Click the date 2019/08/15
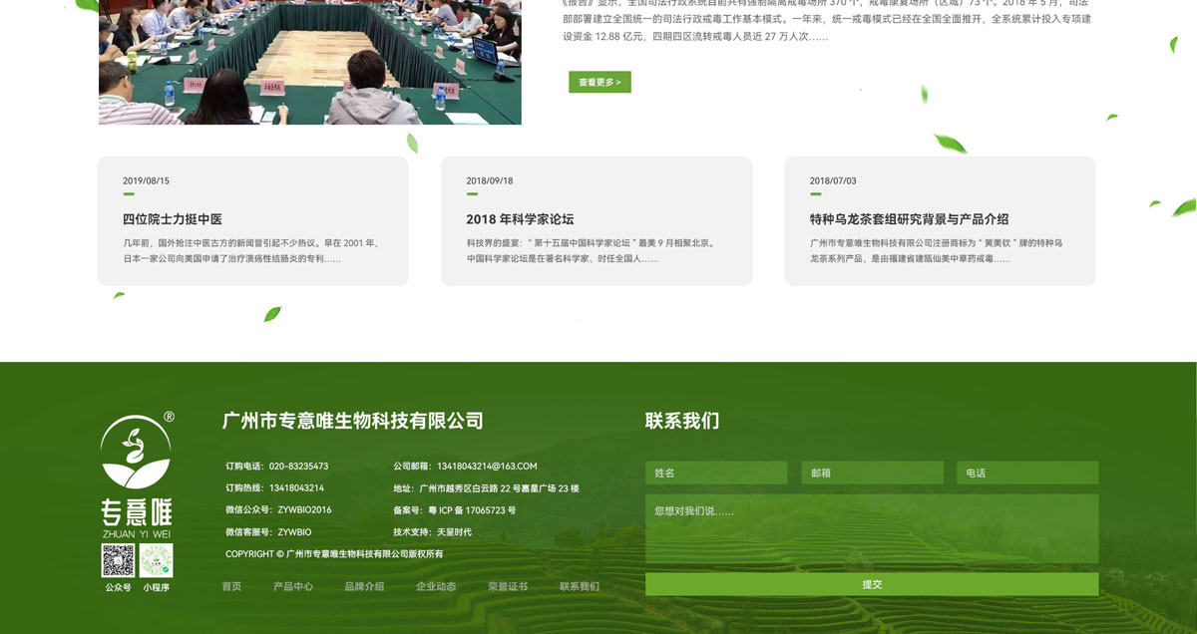The height and width of the screenshot is (634, 1197). tap(147, 181)
